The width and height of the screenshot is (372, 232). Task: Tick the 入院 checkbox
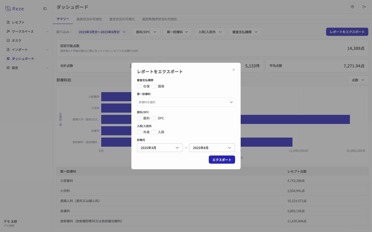[154, 132]
